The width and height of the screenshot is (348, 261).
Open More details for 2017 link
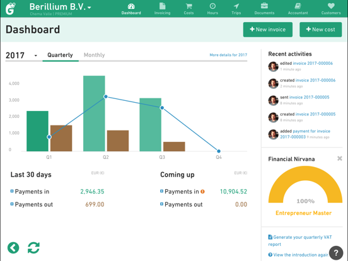[x=228, y=55]
